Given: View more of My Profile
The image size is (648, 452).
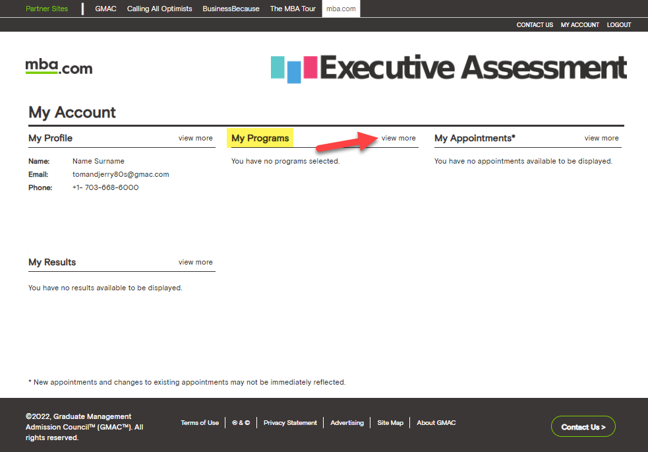Looking at the screenshot, I should (x=196, y=138).
